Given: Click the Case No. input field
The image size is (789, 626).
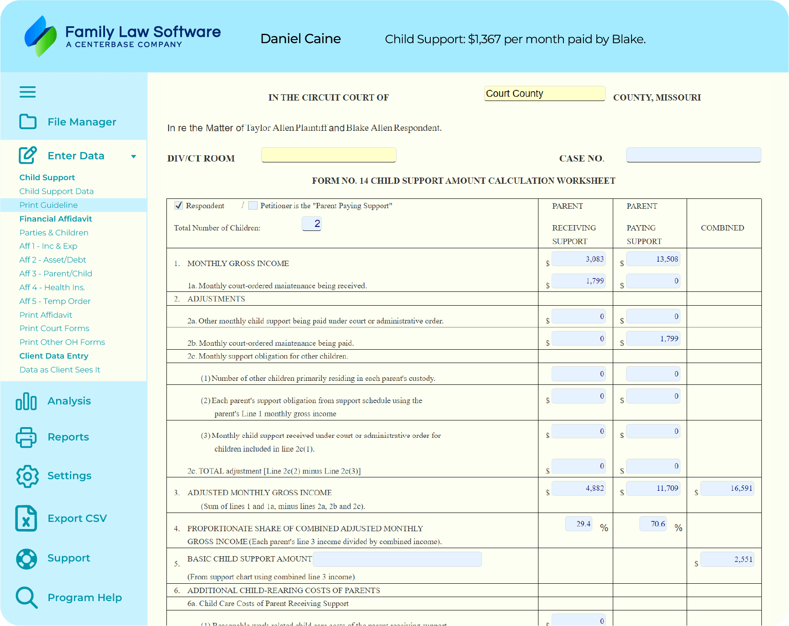Looking at the screenshot, I should click(x=693, y=155).
